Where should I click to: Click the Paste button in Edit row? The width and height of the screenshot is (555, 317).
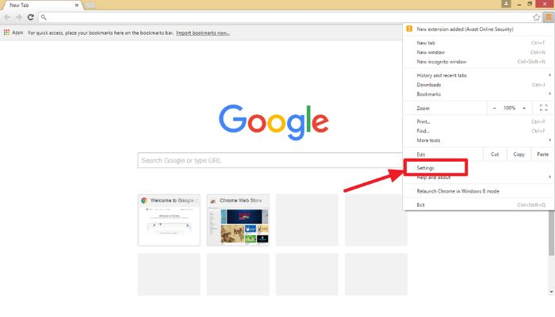coord(542,155)
